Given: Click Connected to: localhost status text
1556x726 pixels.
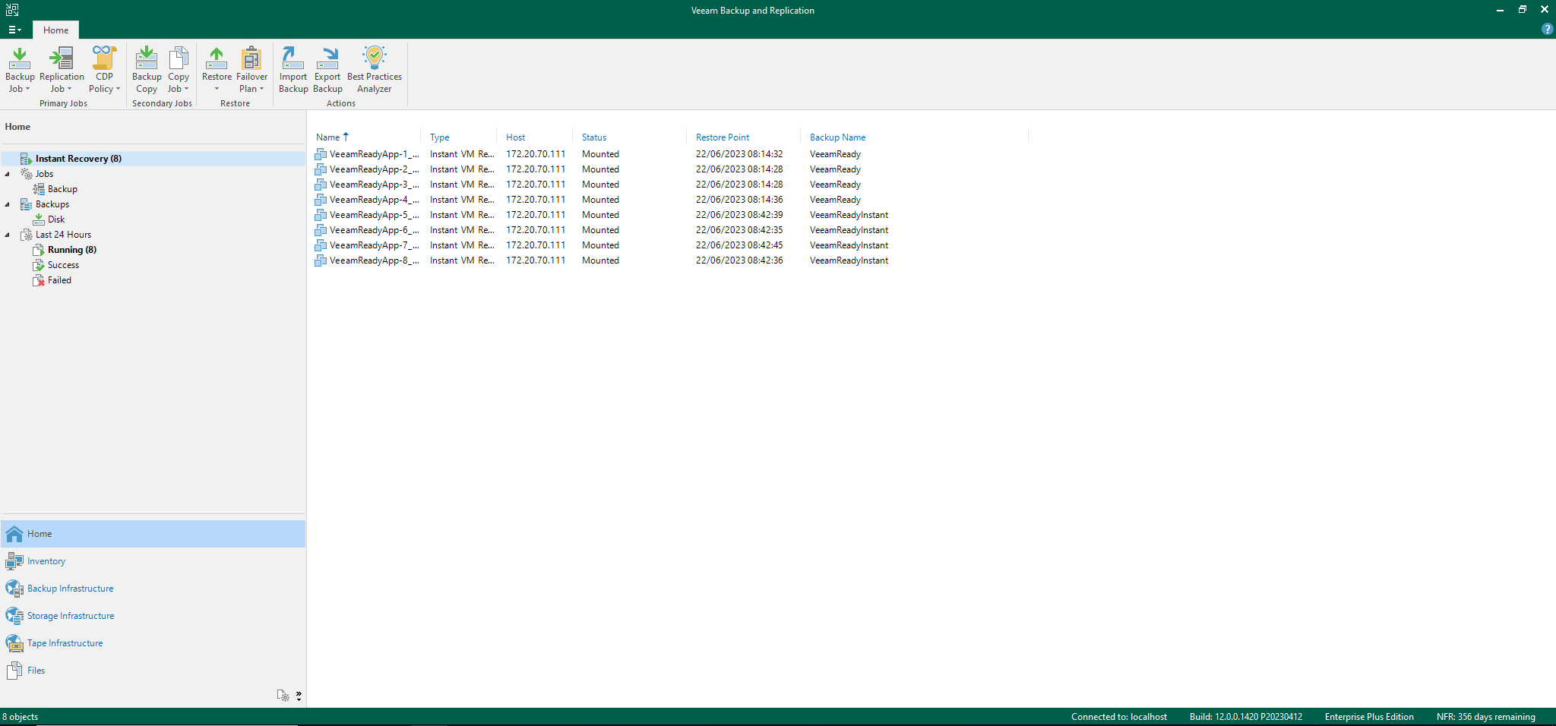Looking at the screenshot, I should [x=1119, y=717].
